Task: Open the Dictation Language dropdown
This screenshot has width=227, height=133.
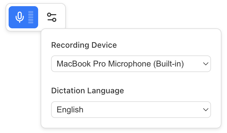Action: point(131,110)
